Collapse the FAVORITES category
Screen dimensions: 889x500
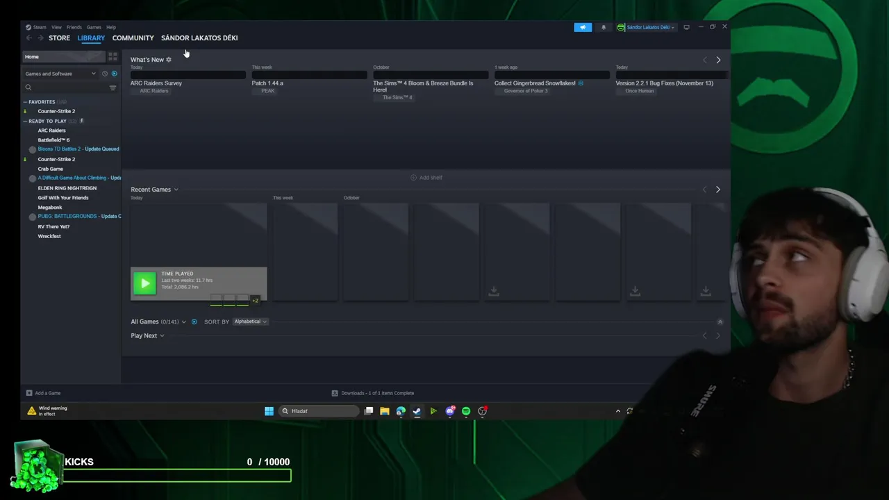coord(26,102)
